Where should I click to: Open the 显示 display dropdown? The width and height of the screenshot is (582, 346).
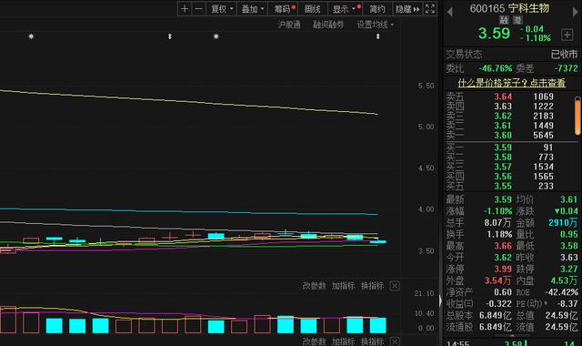(346, 9)
